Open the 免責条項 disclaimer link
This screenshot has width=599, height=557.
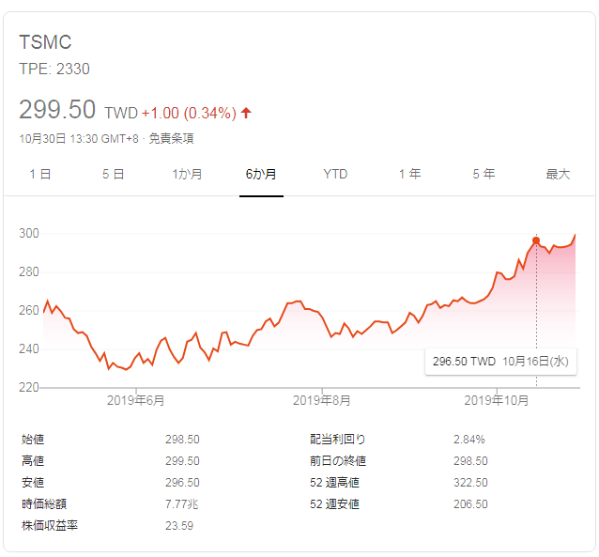point(174,139)
